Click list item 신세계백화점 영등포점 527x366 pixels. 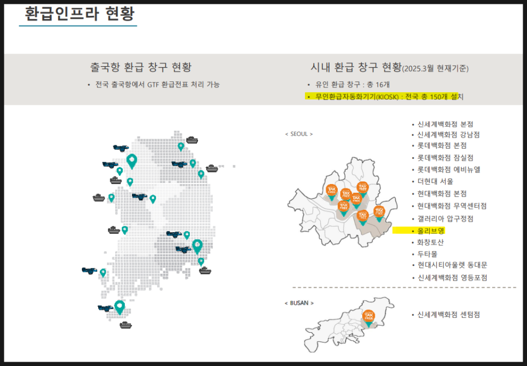[x=452, y=278]
